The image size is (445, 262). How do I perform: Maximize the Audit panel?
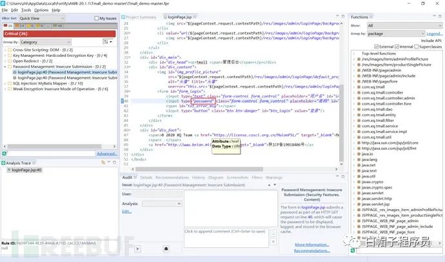tap(343, 177)
